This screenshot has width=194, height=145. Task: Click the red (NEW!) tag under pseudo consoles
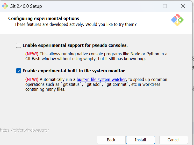(x=32, y=54)
